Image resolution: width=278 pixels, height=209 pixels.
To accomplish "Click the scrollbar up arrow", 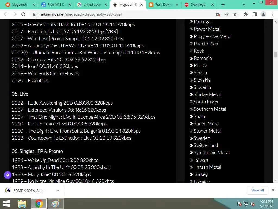I will [x=276, y=22].
